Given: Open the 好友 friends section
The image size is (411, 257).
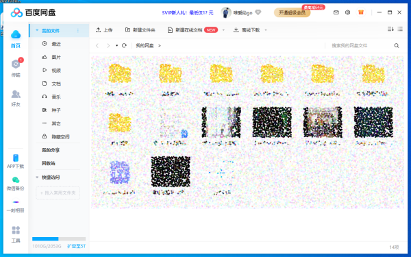Looking at the screenshot, I should 16,98.
